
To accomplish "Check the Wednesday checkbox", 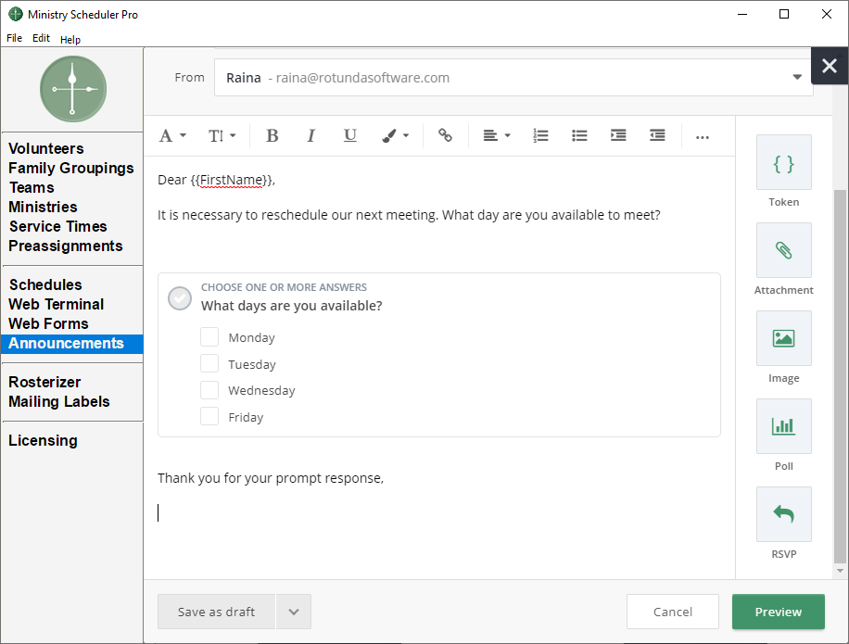I will 209,390.
